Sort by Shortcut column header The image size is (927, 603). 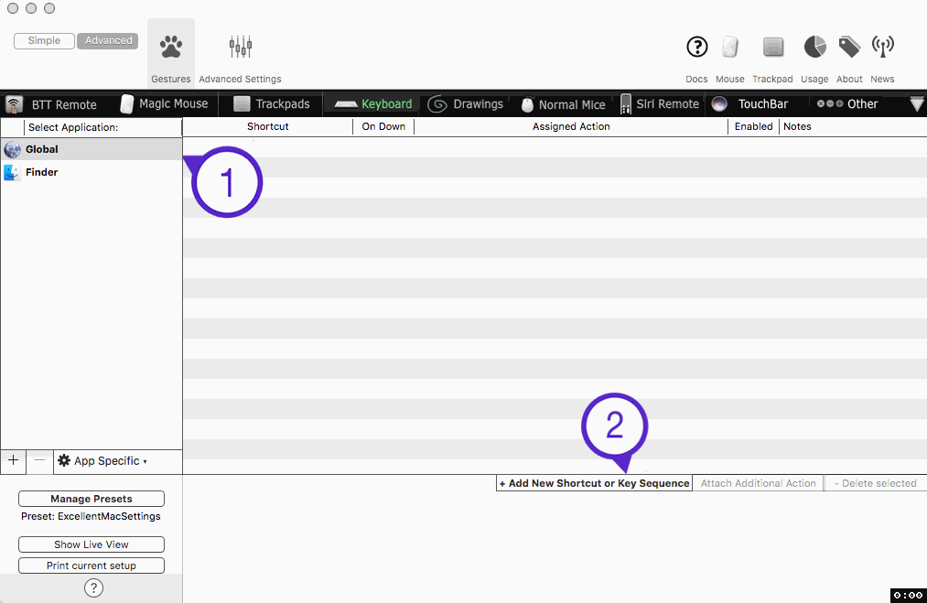pos(267,126)
